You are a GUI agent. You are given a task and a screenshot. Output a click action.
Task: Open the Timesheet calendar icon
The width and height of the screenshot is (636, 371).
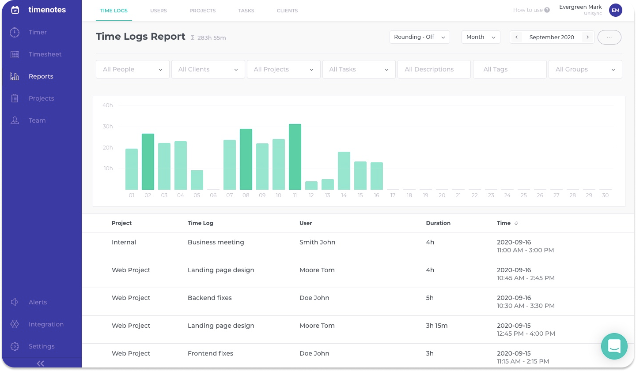point(15,54)
